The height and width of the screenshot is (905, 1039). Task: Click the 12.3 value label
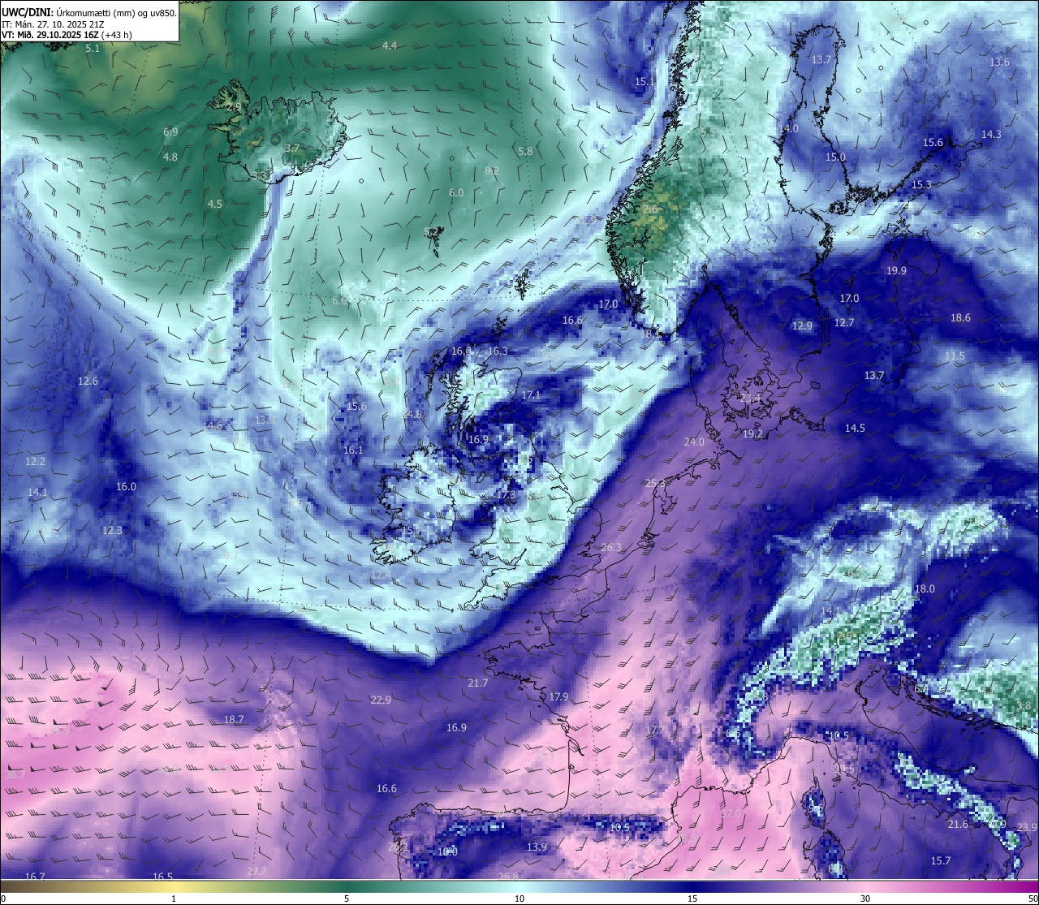112,531
